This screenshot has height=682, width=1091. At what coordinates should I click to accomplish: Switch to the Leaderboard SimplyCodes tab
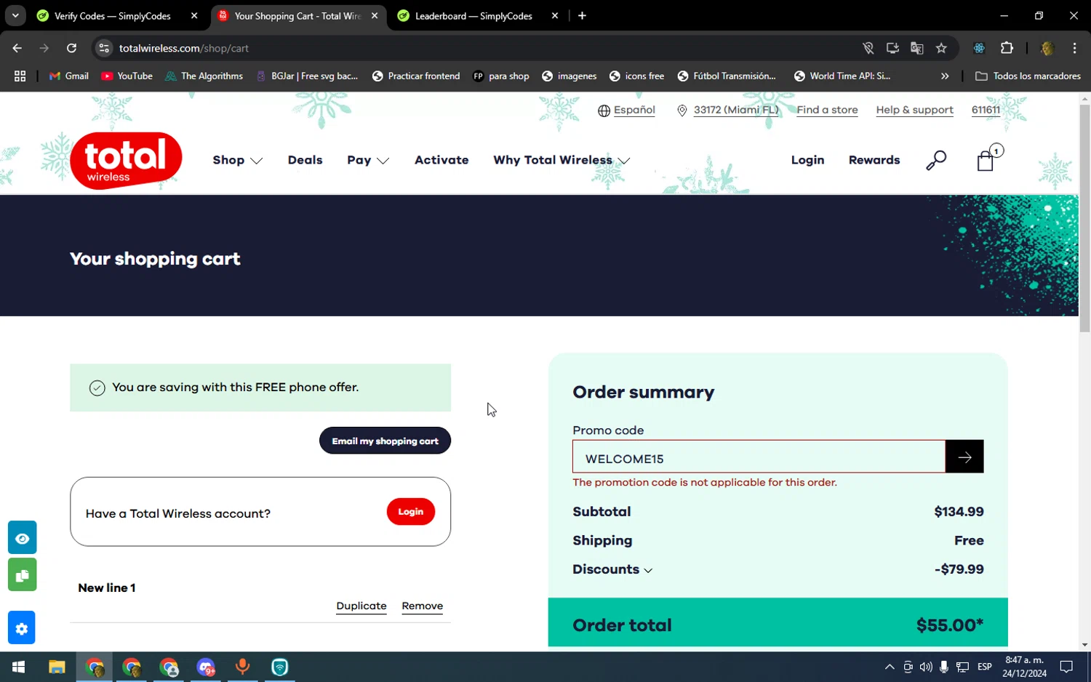pyautogui.click(x=473, y=16)
